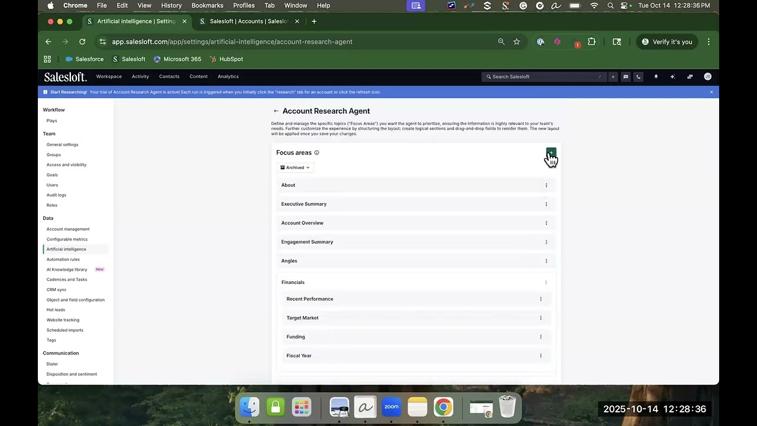Open the user avatar menu in Salesloft header
The width and height of the screenshot is (757, 426).
click(x=707, y=76)
